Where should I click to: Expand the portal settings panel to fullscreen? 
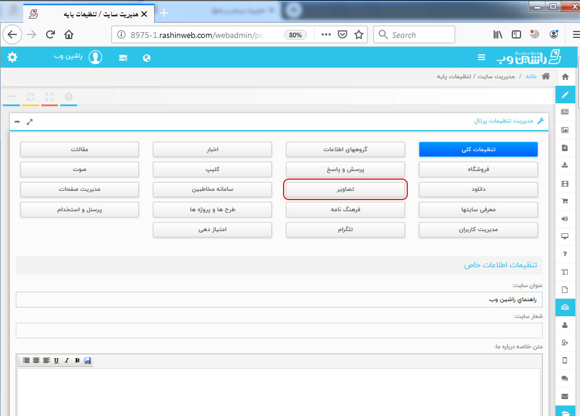tap(30, 121)
